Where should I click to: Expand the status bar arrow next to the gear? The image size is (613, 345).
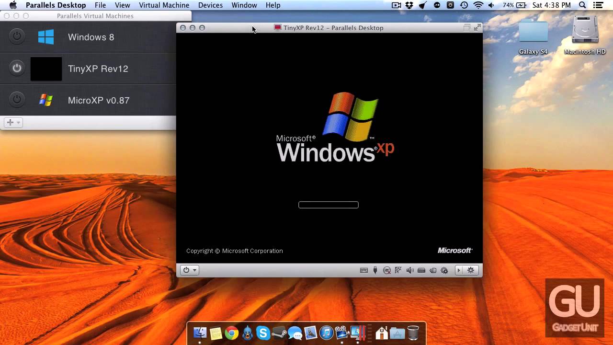pos(459,270)
